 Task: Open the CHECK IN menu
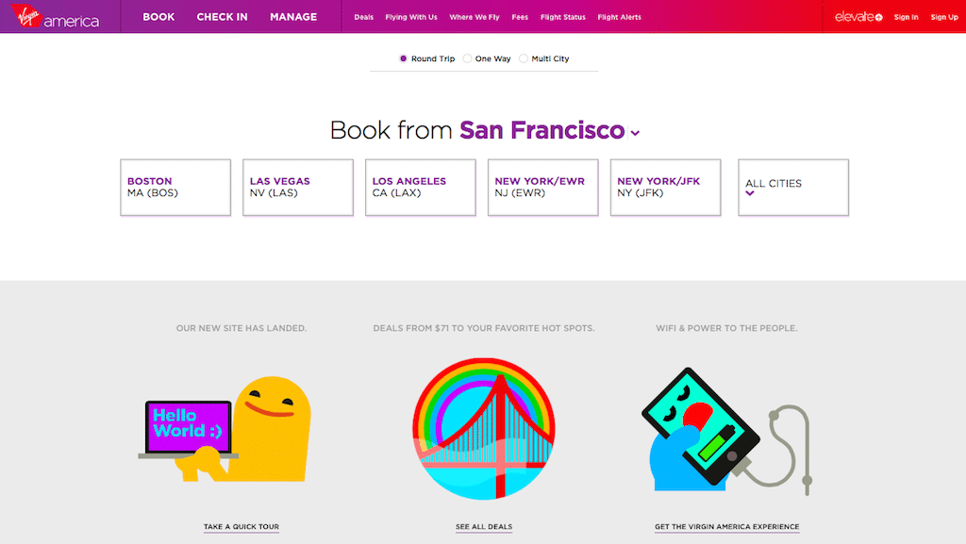coord(222,17)
